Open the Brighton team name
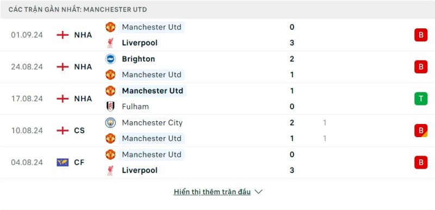Viewport: 435px width, 210px height. click(139, 59)
